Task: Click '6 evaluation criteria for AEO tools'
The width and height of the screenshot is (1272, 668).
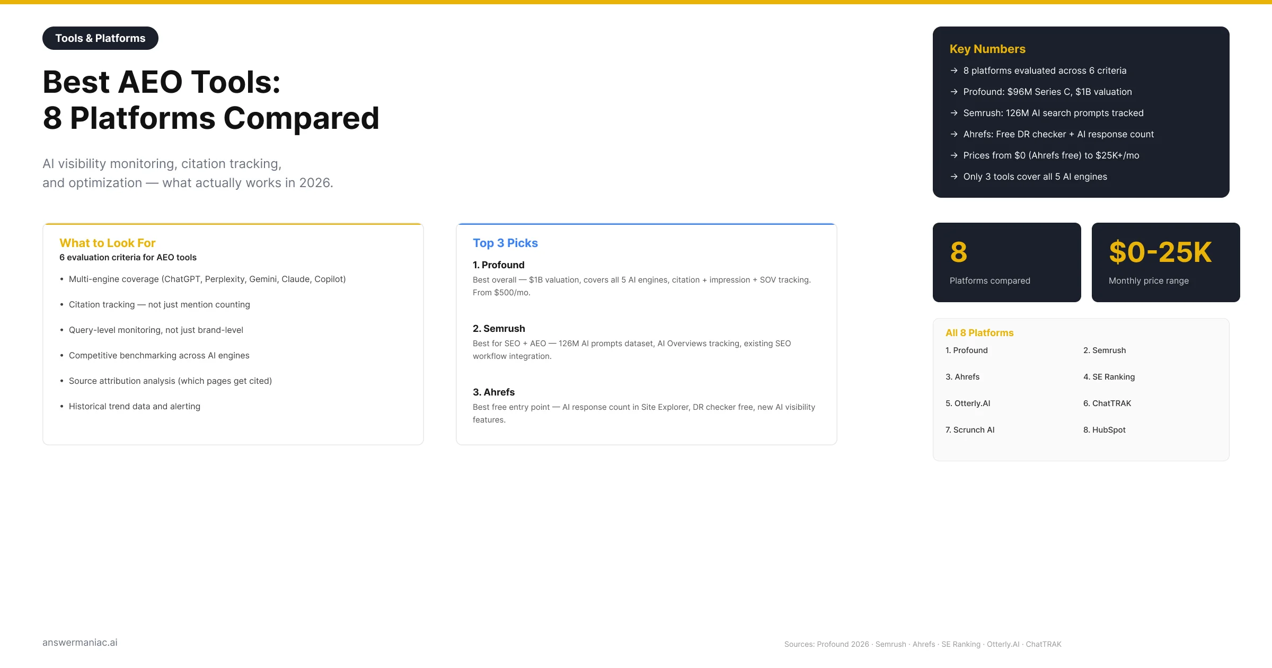Action: [x=128, y=257]
